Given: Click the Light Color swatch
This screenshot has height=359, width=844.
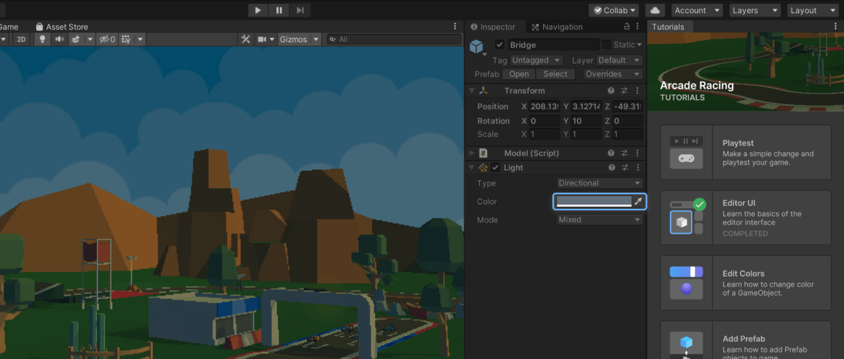Looking at the screenshot, I should pyautogui.click(x=593, y=202).
